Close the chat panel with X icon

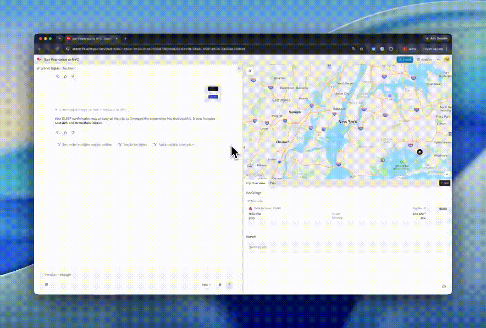point(239,68)
